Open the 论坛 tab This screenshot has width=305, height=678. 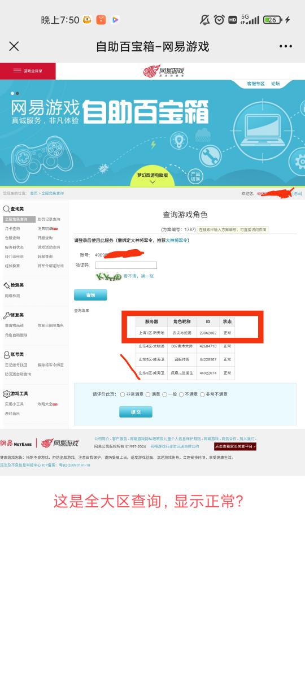(275, 84)
